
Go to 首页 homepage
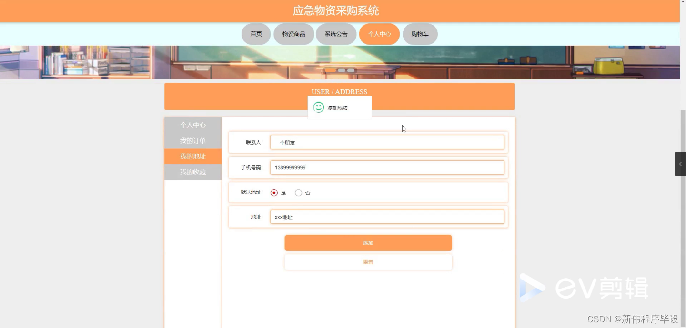pos(256,34)
